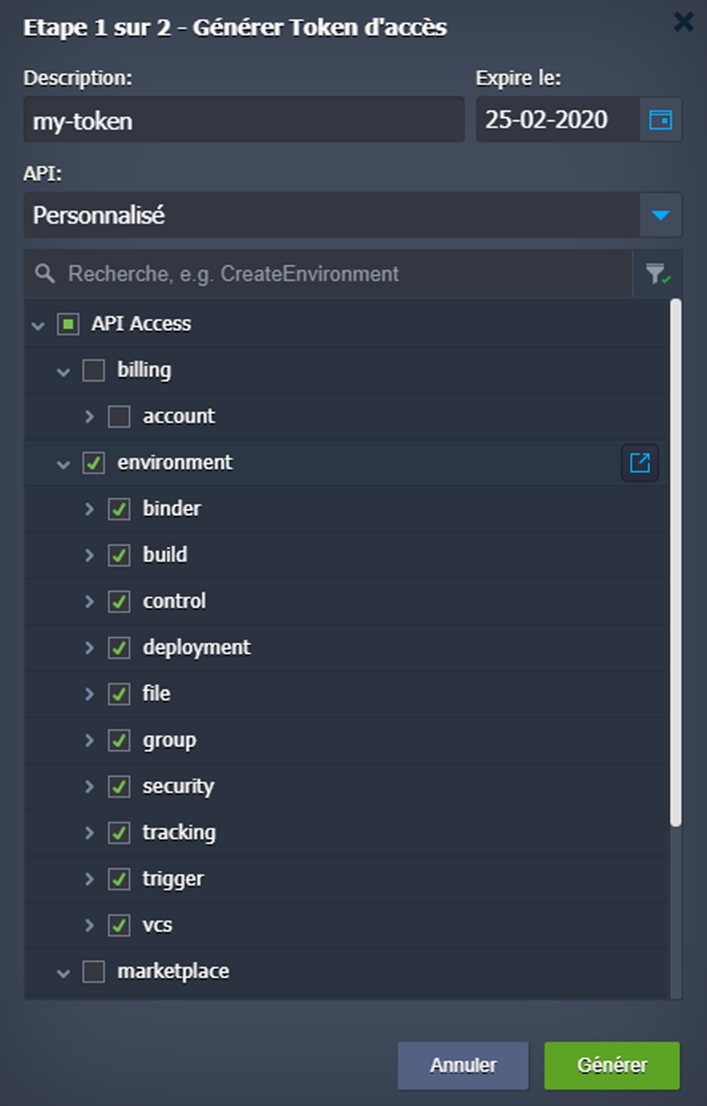Click the Générer button
Image resolution: width=707 pixels, height=1106 pixels.
(x=612, y=1066)
